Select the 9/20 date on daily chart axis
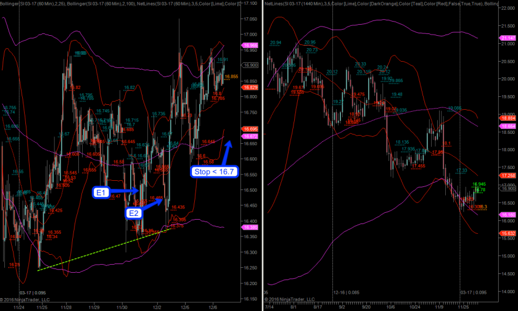The image size is (518, 311). click(366, 307)
